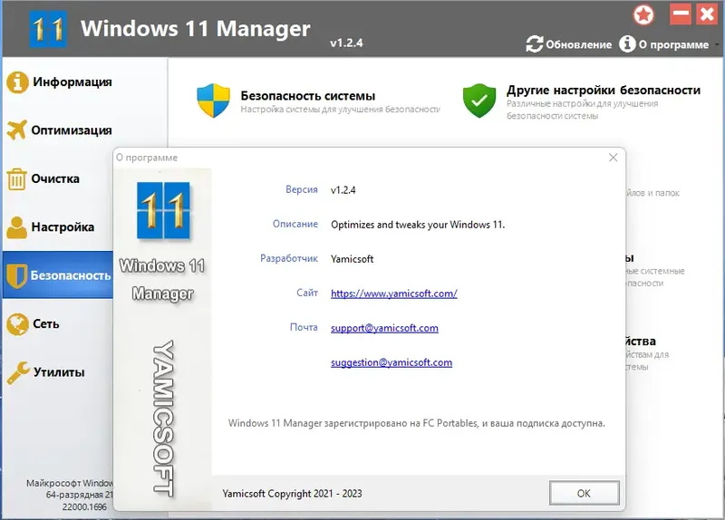725x520 pixels.
Task: Click the 11 logo in the About dialog
Action: pos(163,210)
